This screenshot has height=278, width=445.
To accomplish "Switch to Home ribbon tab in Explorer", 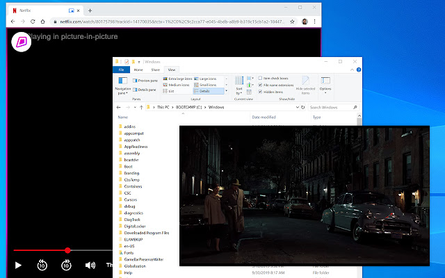I will pyautogui.click(x=138, y=69).
